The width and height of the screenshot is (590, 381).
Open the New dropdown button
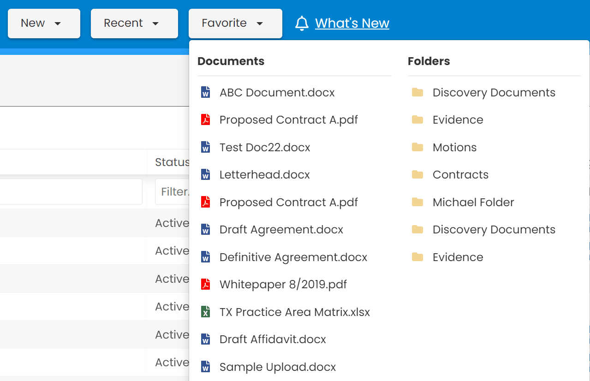44,23
